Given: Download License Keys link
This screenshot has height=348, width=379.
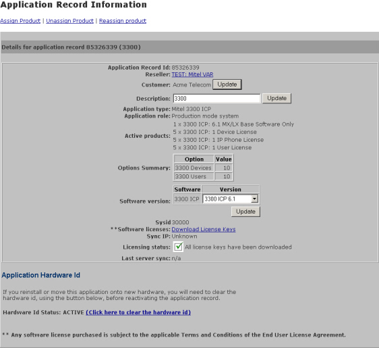Looking at the screenshot, I should 204,229.
